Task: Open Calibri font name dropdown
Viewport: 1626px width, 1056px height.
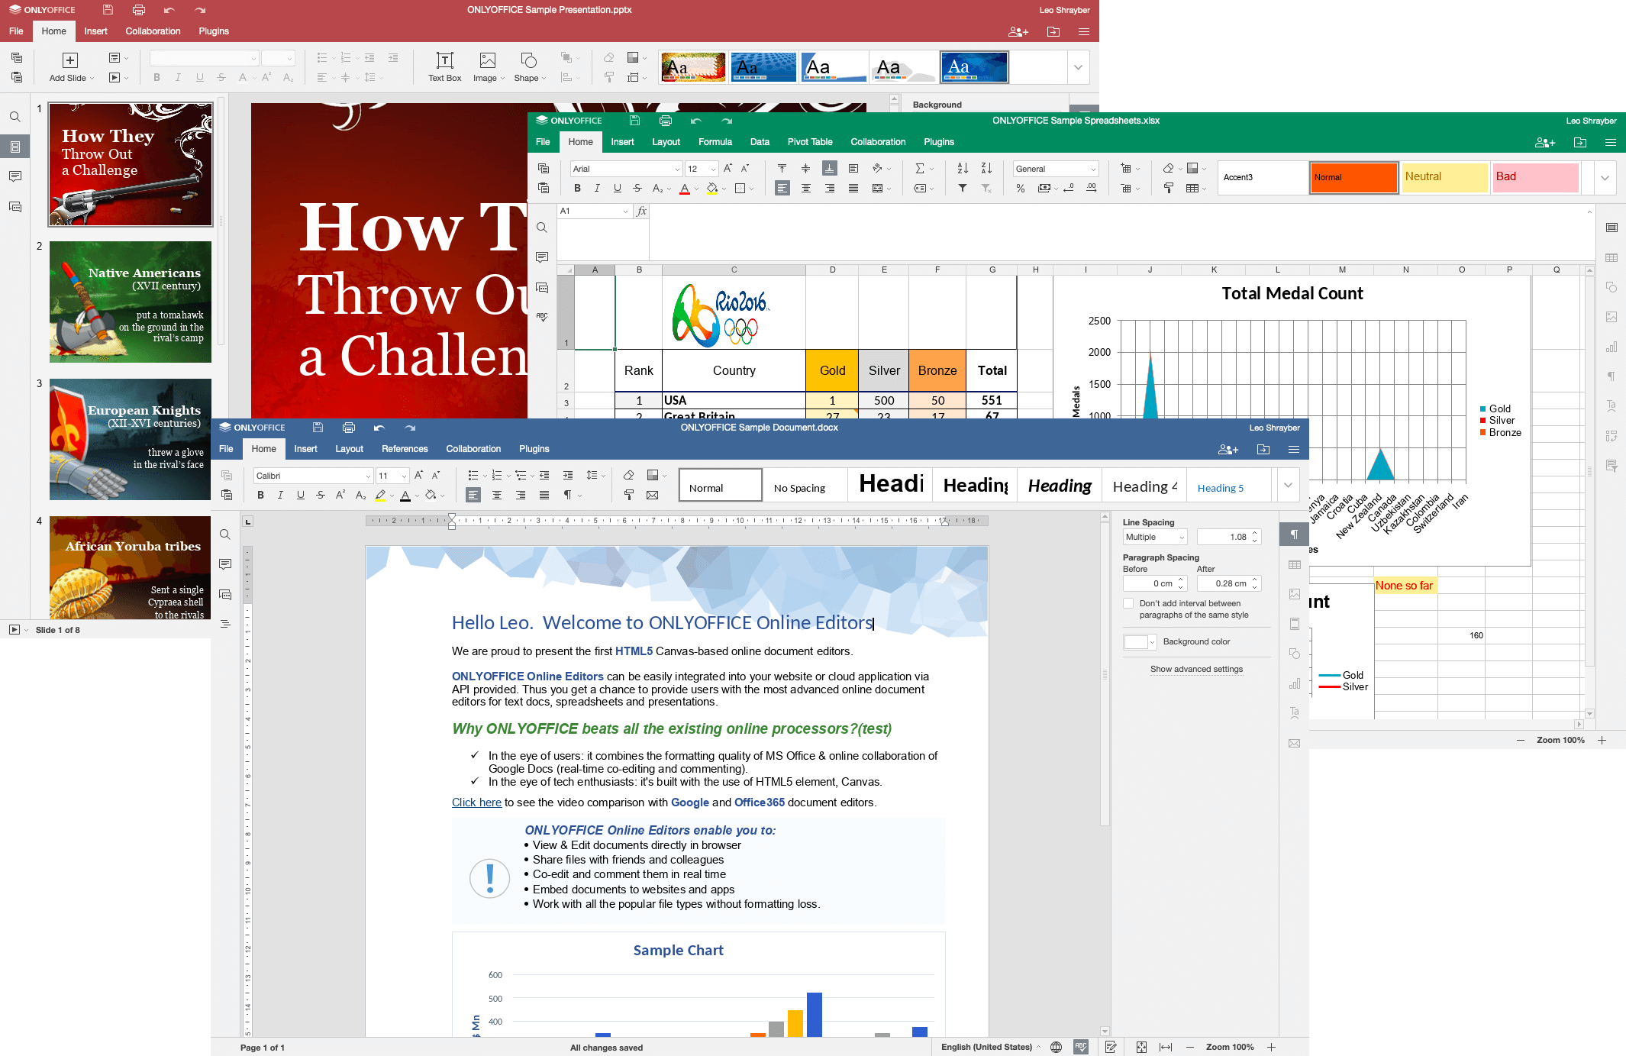Action: [368, 476]
